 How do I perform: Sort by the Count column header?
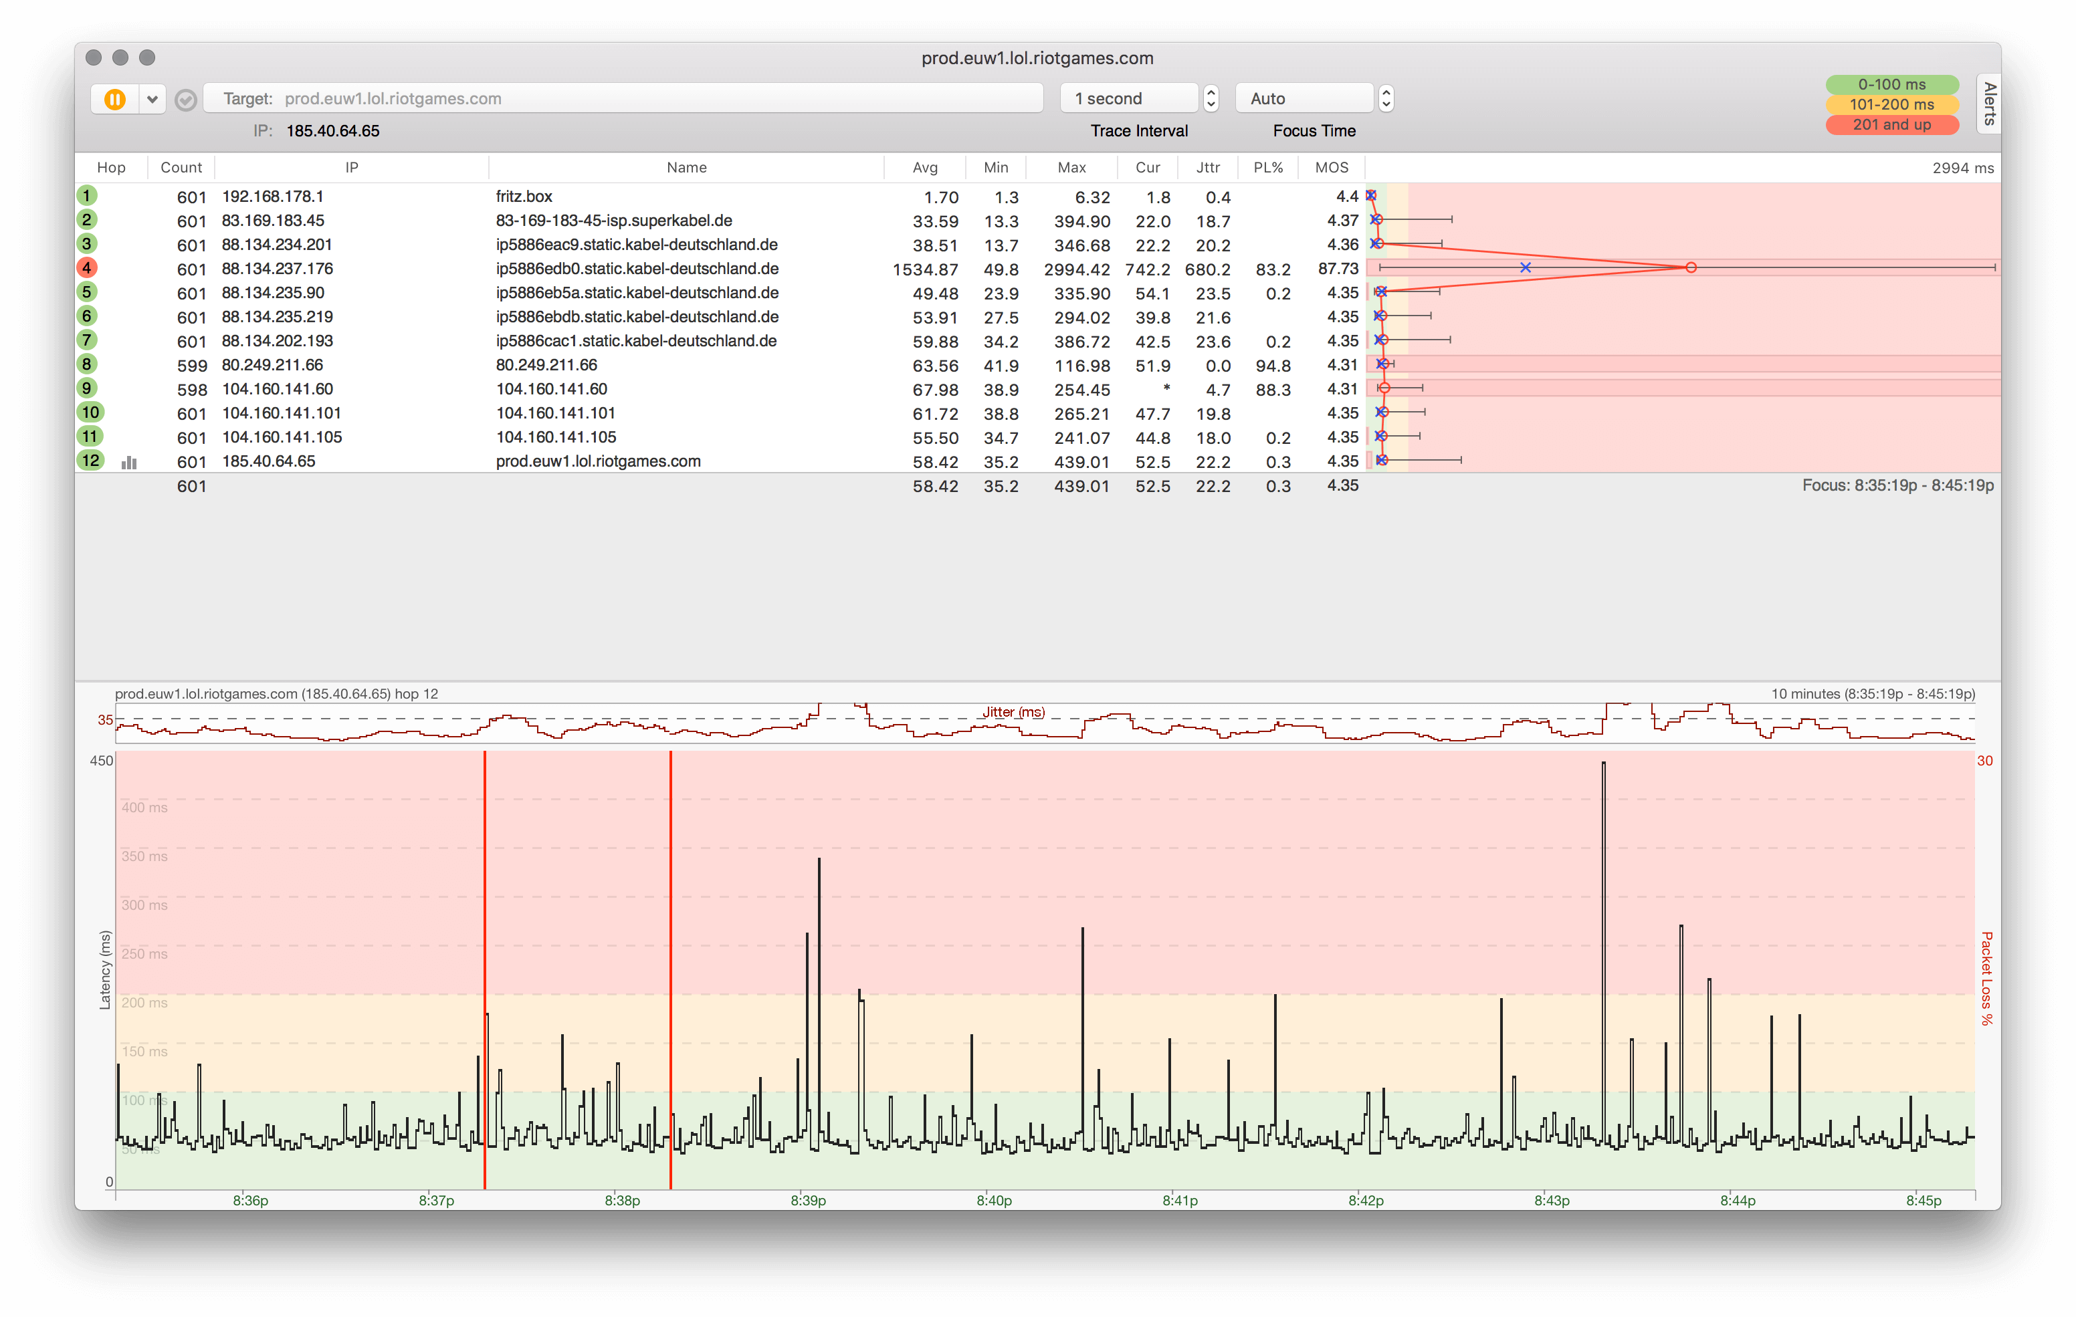pyautogui.click(x=181, y=167)
